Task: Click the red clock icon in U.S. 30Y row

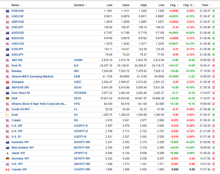Action: 214,126
